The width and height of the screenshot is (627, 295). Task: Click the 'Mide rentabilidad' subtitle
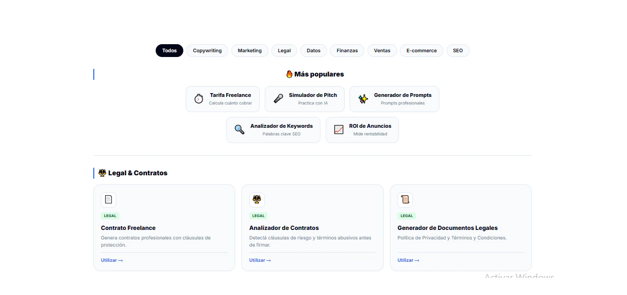pos(370,134)
